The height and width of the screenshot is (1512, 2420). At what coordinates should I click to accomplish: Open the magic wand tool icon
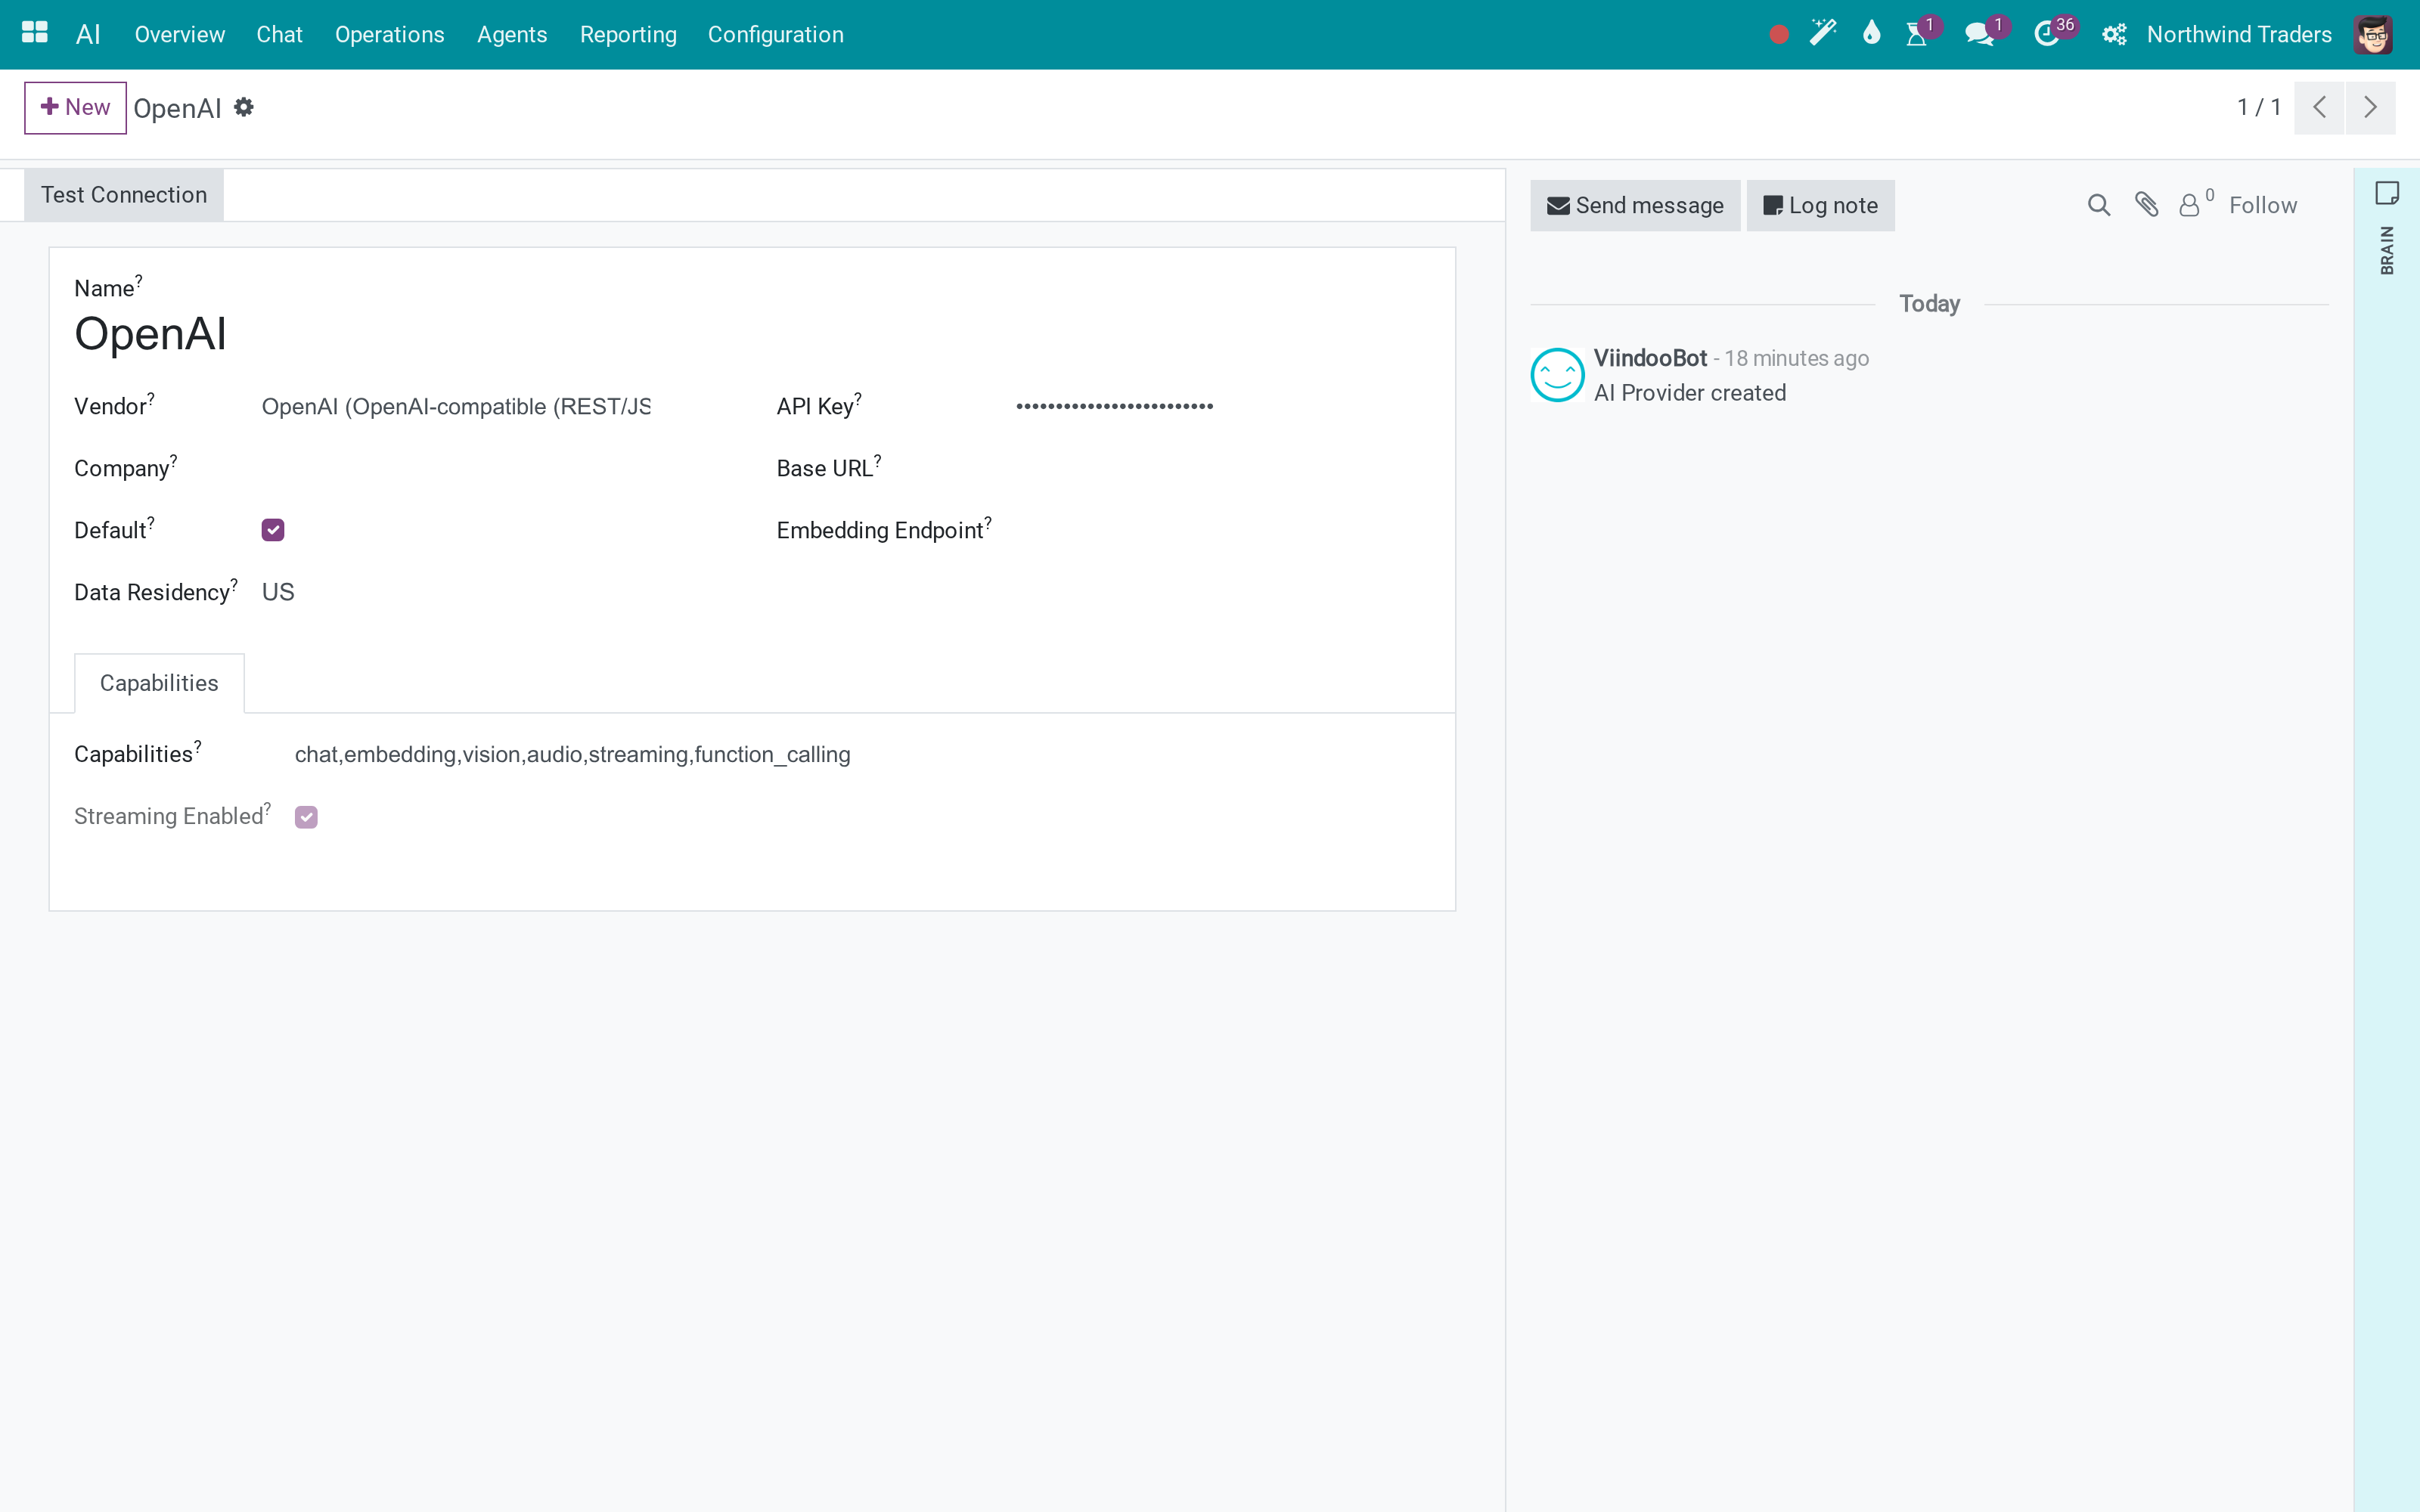click(1823, 34)
